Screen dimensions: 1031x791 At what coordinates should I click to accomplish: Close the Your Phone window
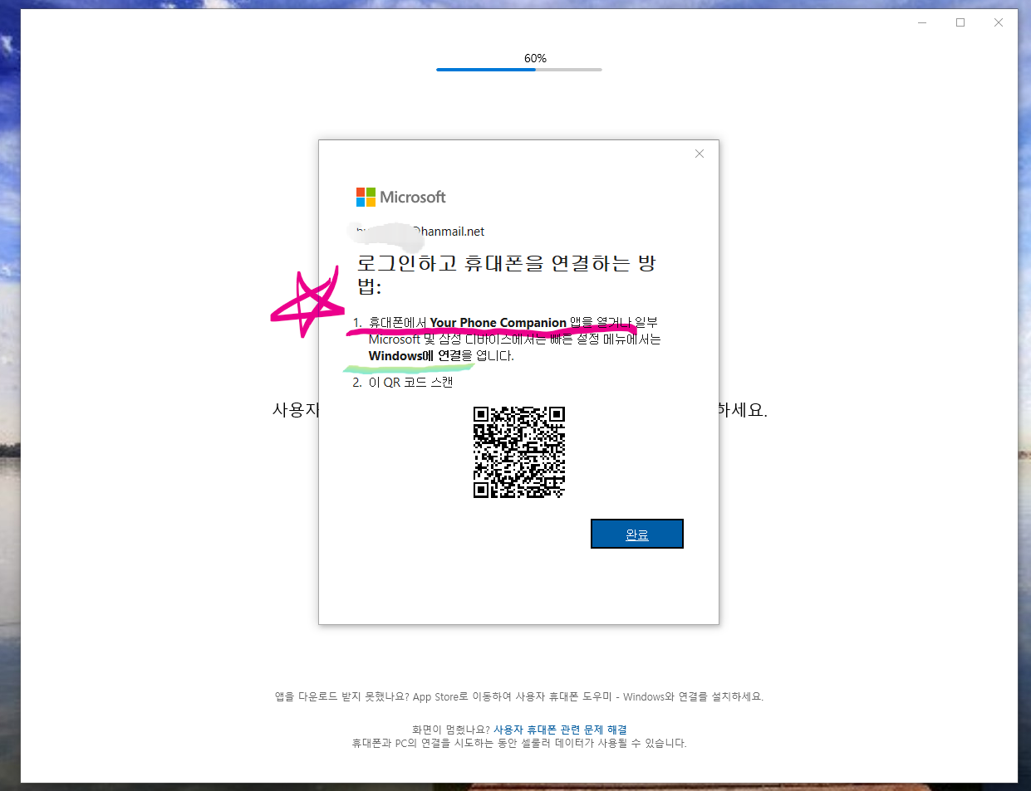coord(999,22)
